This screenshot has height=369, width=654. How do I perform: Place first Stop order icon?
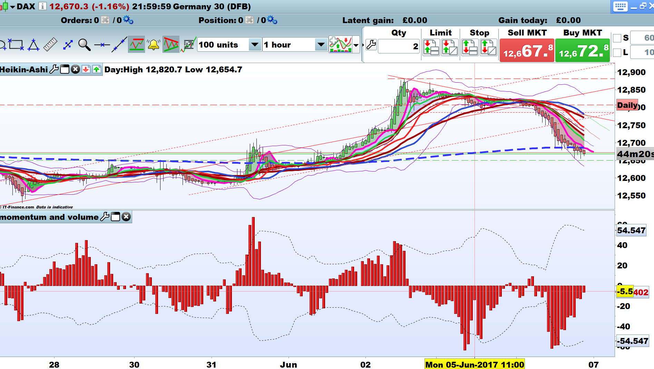[470, 47]
